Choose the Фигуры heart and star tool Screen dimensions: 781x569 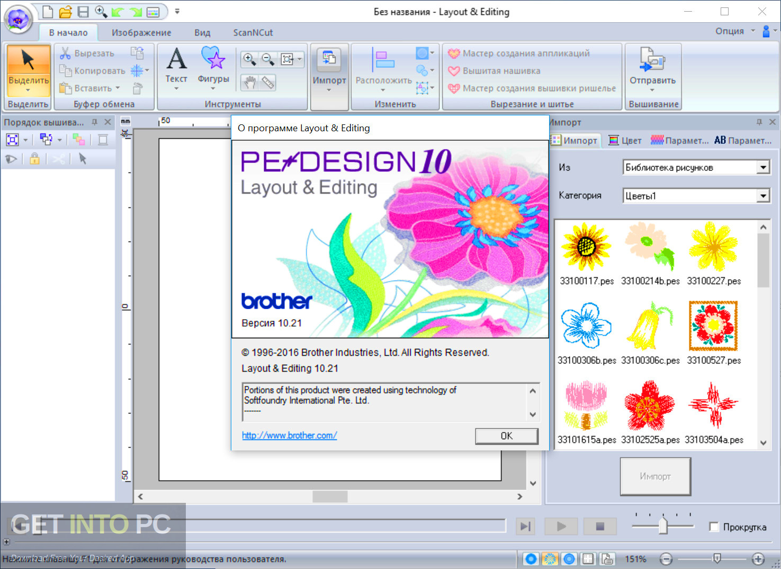[213, 67]
